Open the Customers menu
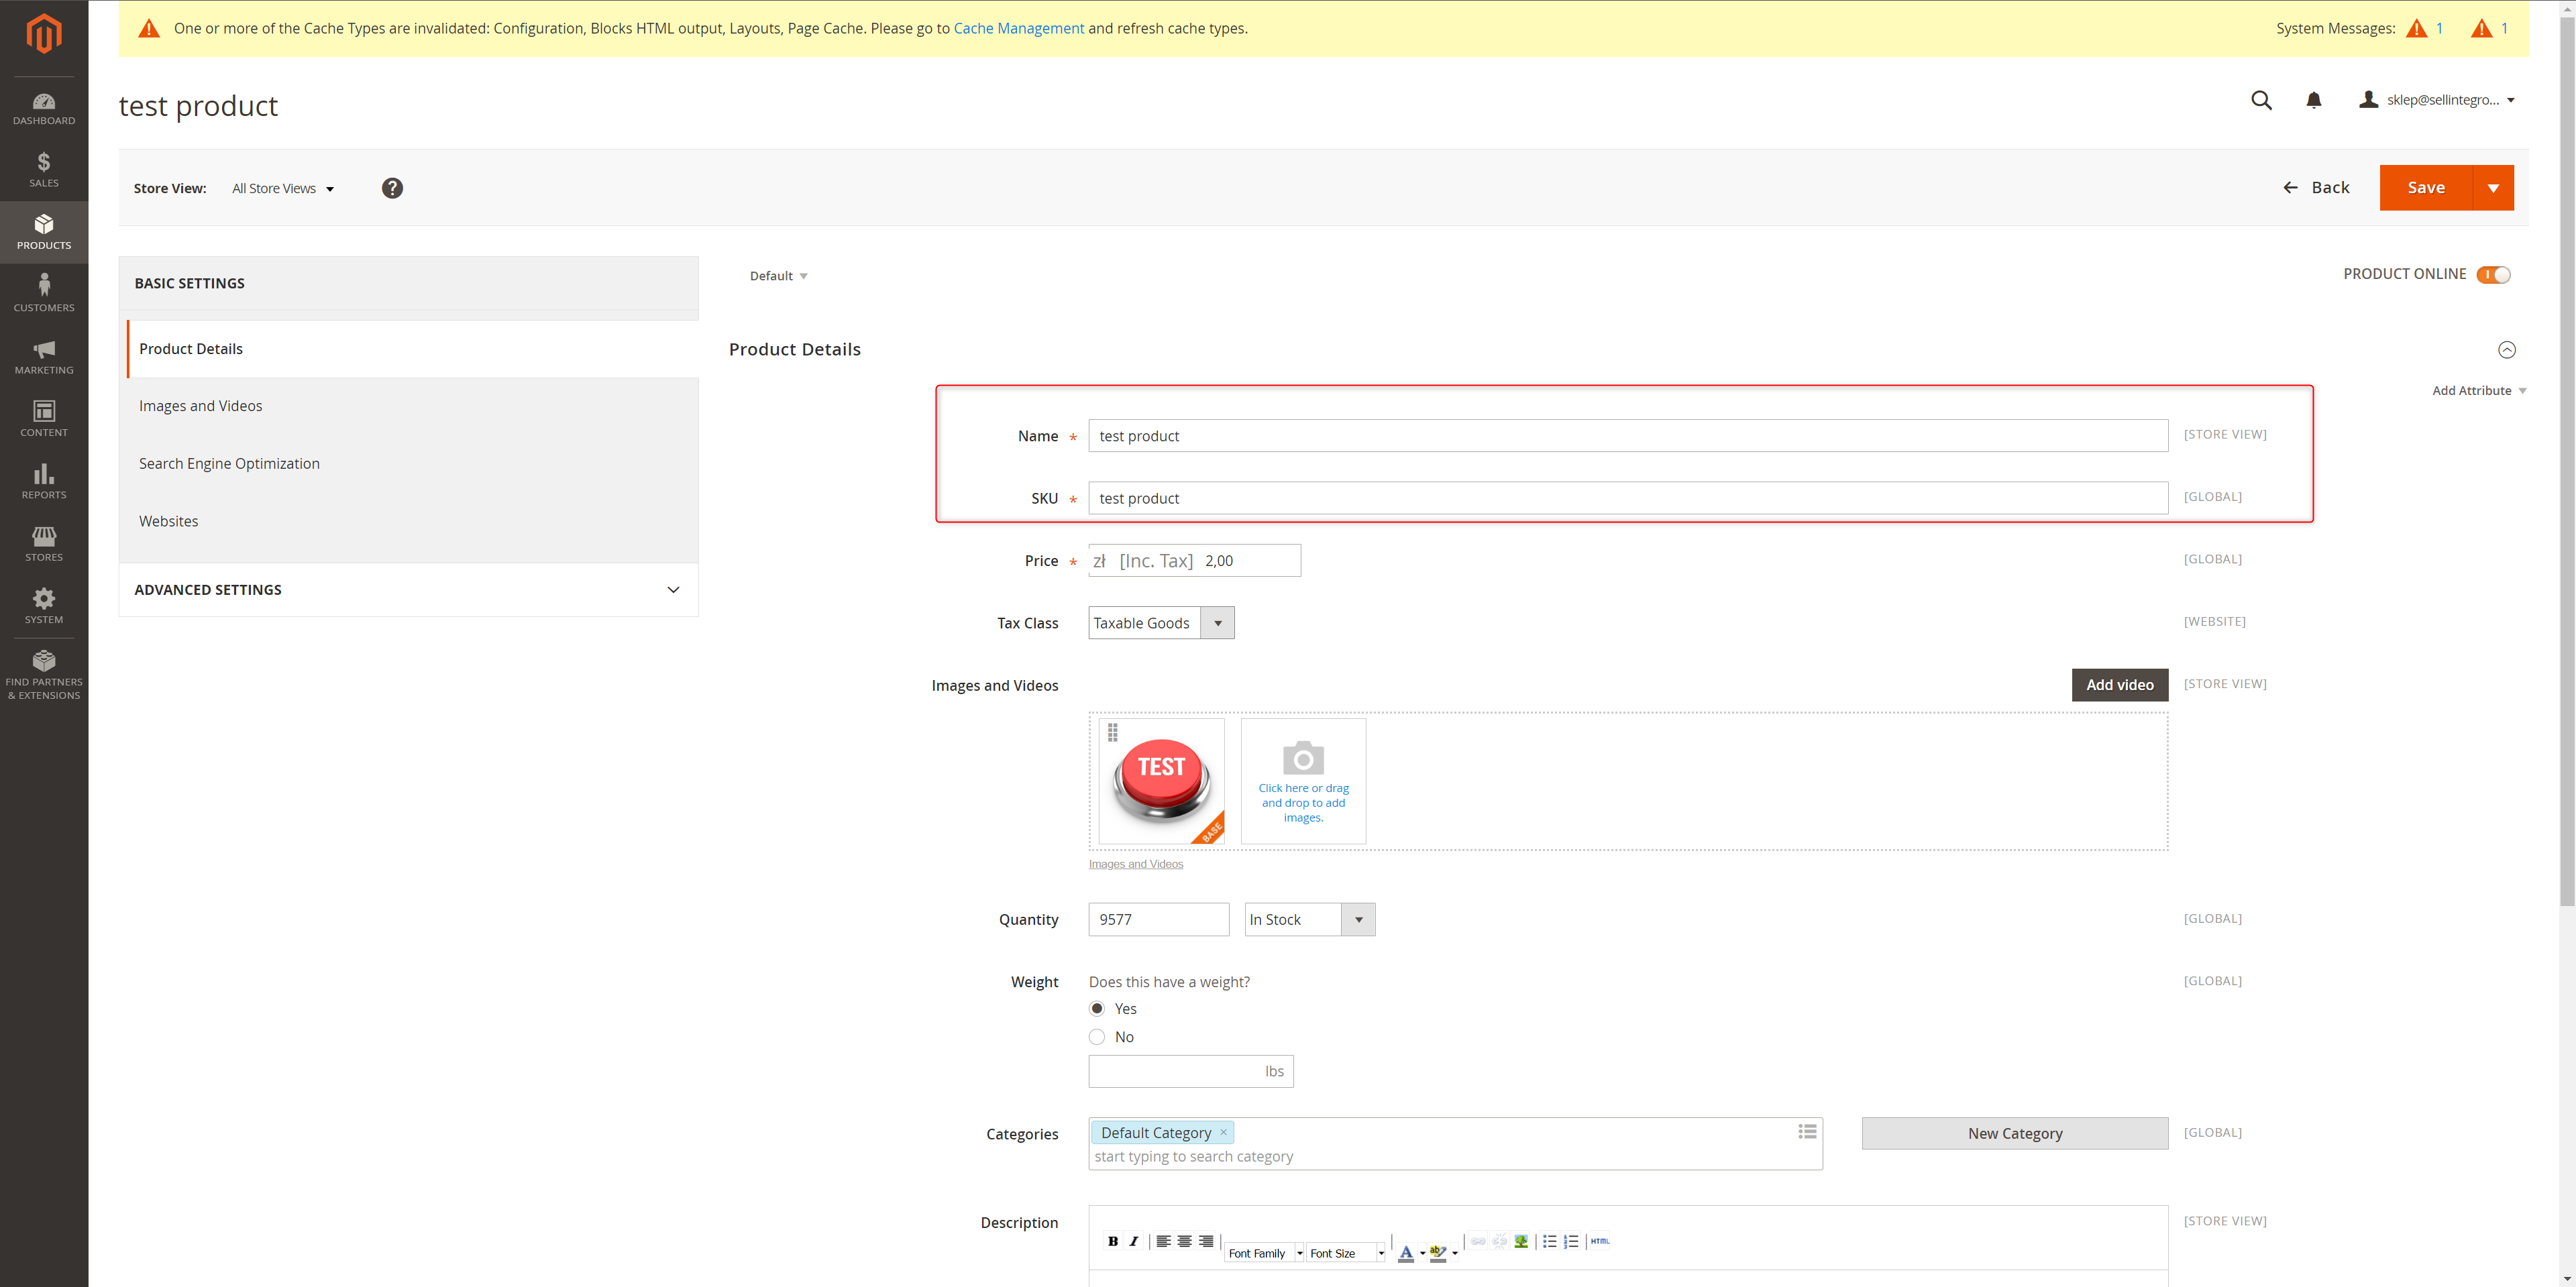 coord(44,294)
